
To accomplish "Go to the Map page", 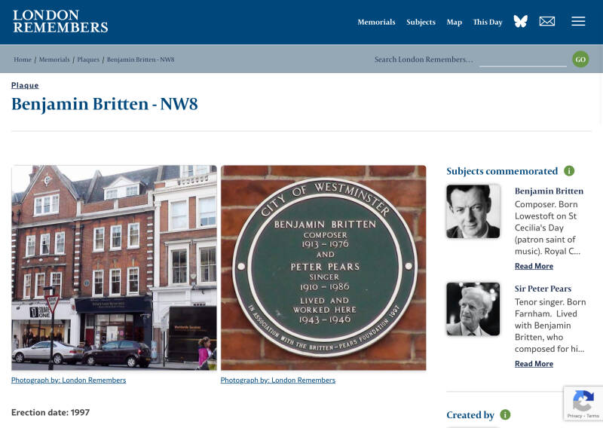I will [455, 22].
